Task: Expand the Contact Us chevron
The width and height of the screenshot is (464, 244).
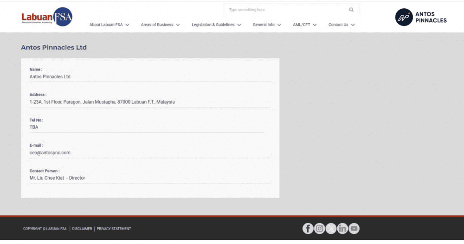Action: coord(353,25)
